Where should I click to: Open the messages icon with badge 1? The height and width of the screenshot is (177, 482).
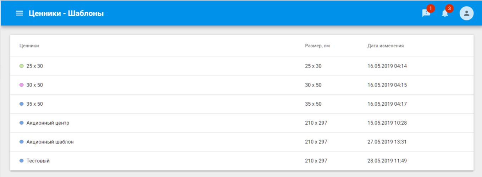click(x=426, y=13)
